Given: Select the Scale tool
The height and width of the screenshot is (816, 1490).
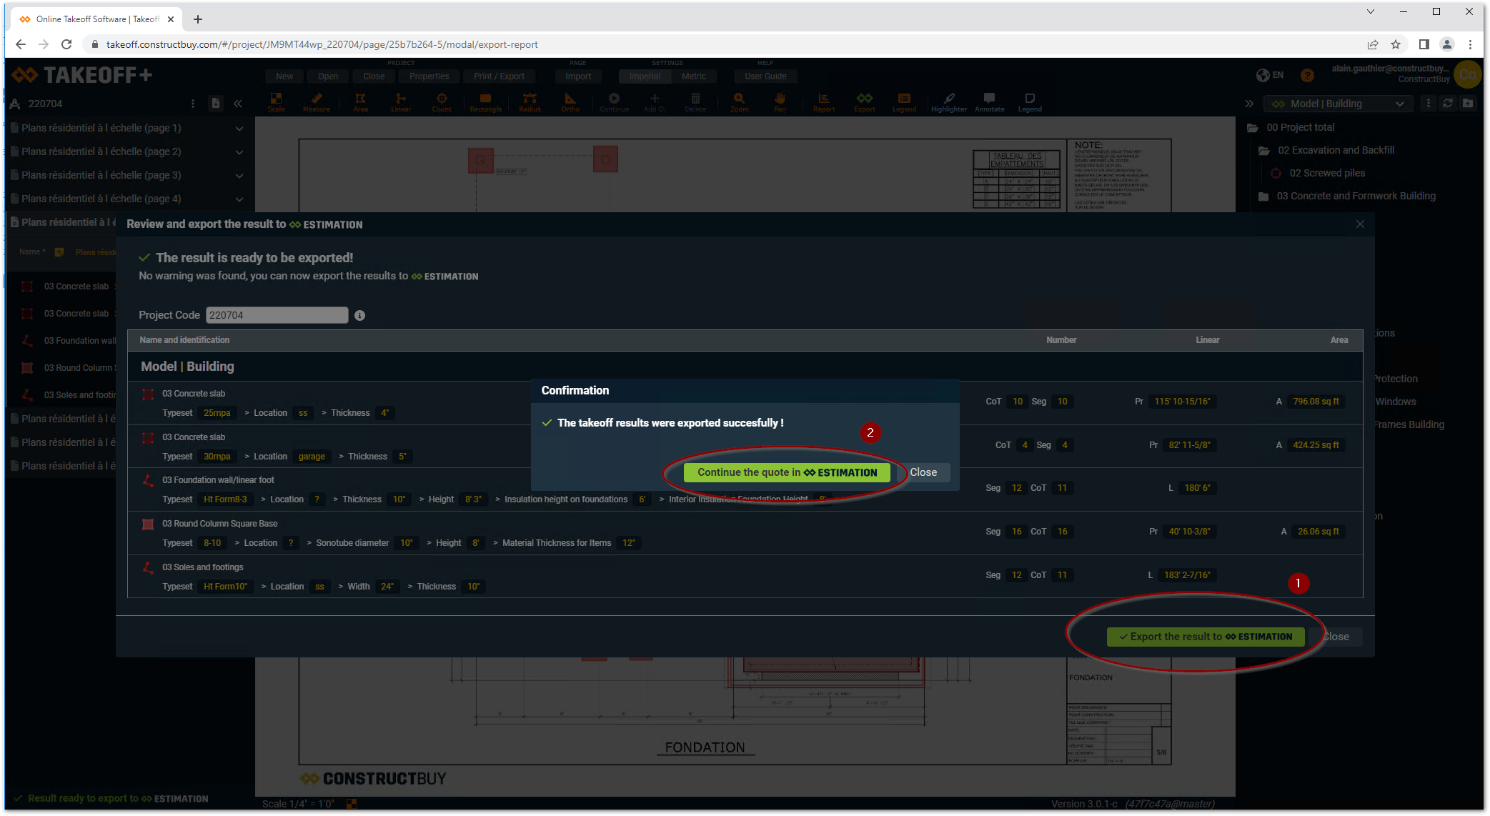Looking at the screenshot, I should pyautogui.click(x=276, y=102).
